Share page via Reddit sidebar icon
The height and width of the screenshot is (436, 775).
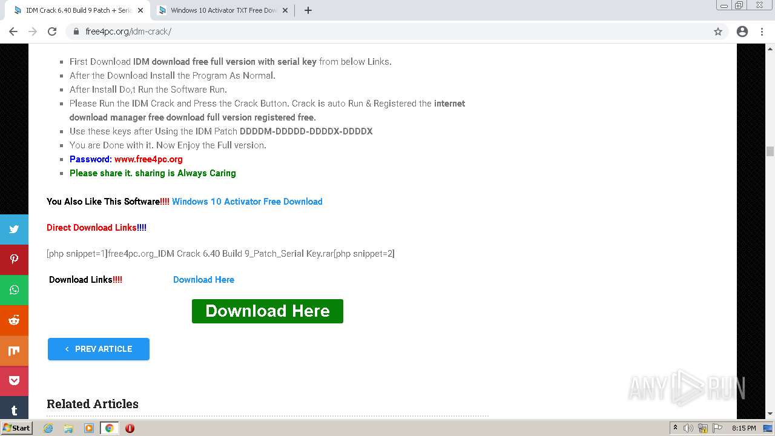pyautogui.click(x=14, y=320)
